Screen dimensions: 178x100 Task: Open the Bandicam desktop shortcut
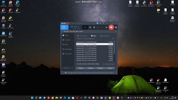coord(3,11)
